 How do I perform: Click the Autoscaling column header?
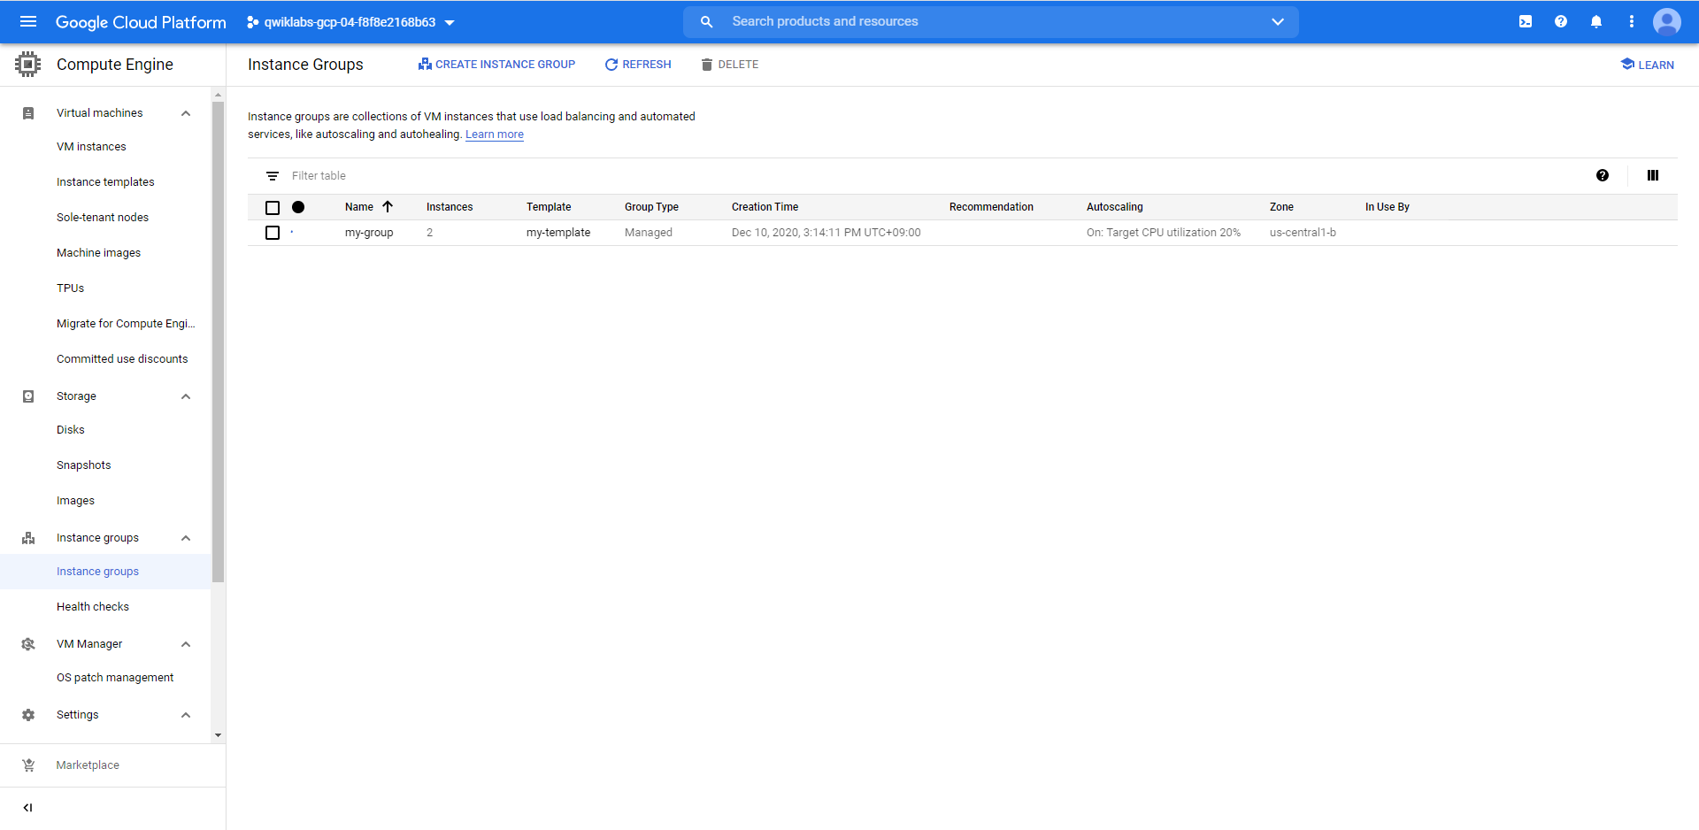[x=1115, y=207]
